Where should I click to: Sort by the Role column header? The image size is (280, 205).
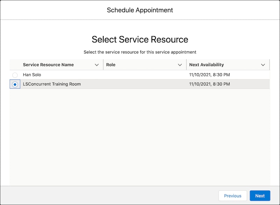click(111, 65)
